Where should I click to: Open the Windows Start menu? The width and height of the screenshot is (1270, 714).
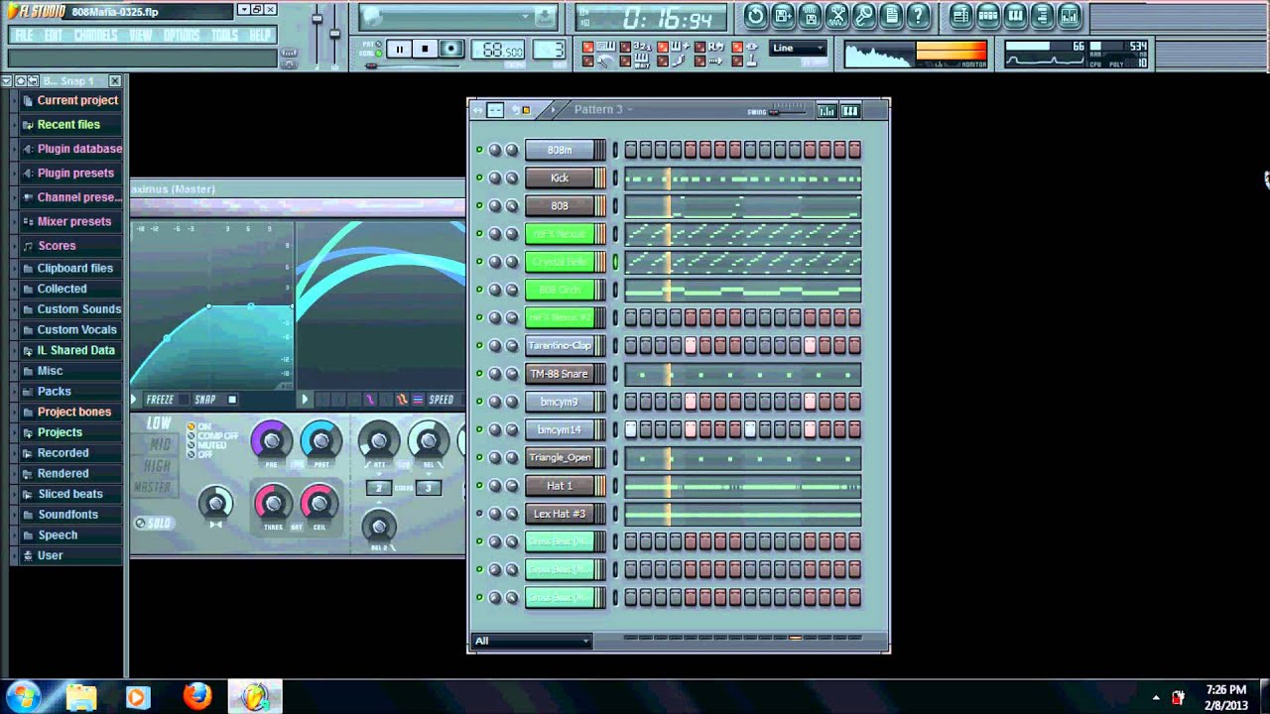coord(23,696)
